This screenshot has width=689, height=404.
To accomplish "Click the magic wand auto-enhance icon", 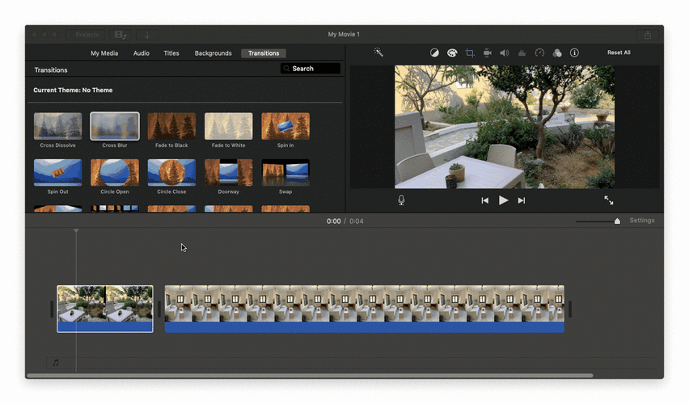I will pos(378,53).
